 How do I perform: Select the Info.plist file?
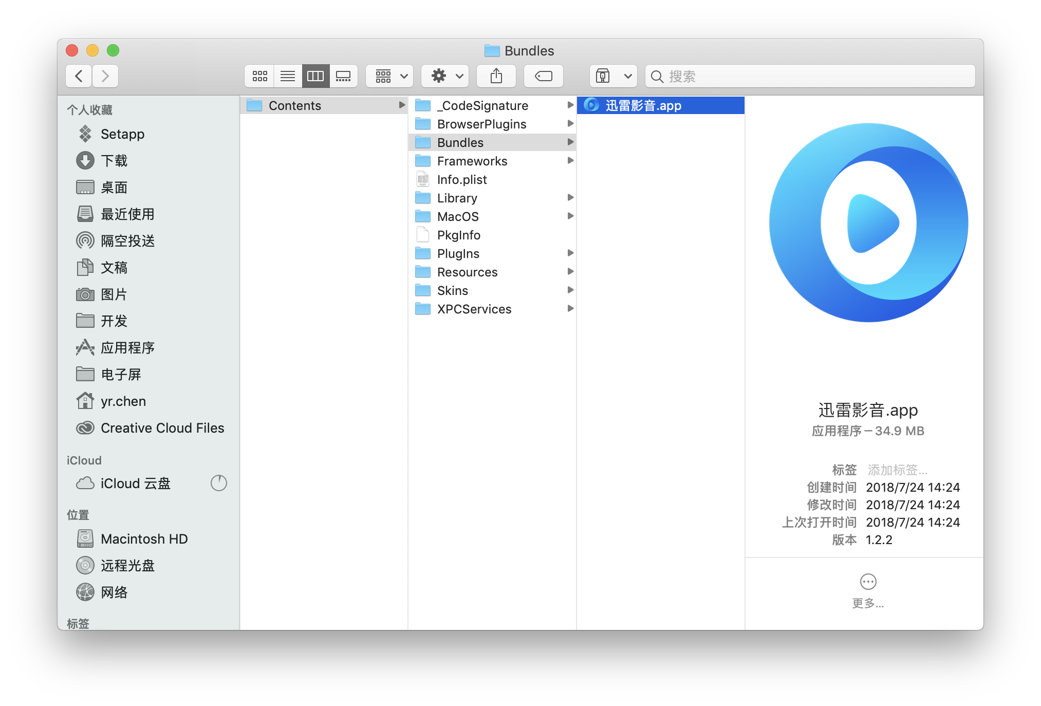tap(461, 179)
